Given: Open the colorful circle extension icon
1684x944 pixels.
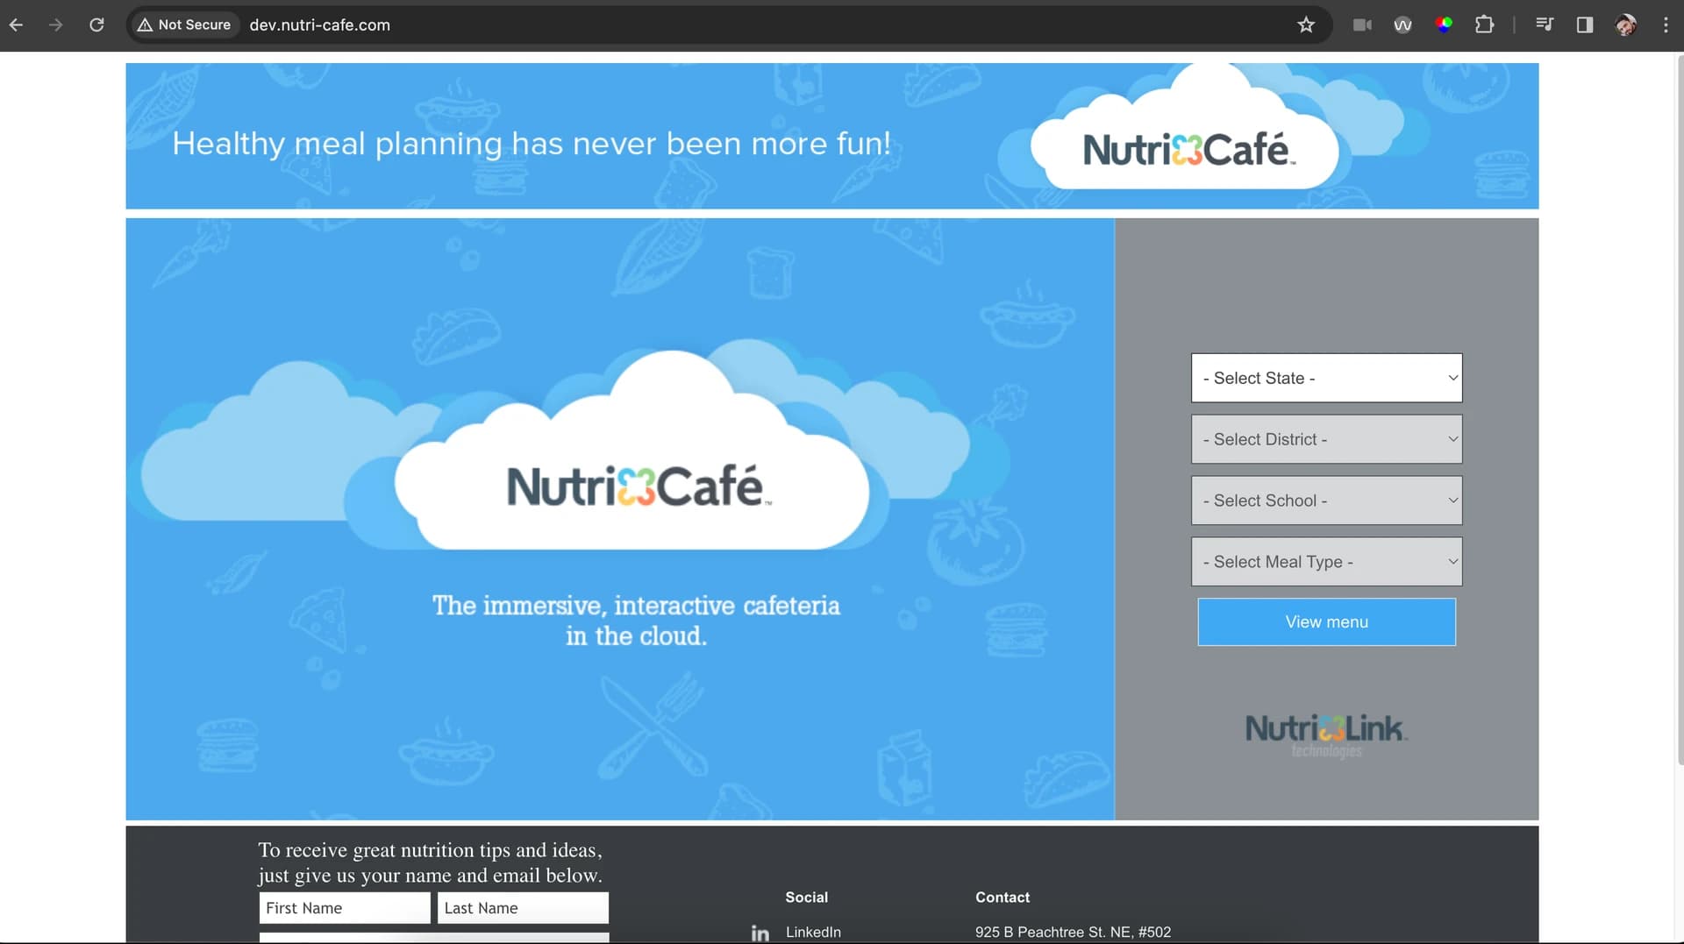Looking at the screenshot, I should (1444, 24).
